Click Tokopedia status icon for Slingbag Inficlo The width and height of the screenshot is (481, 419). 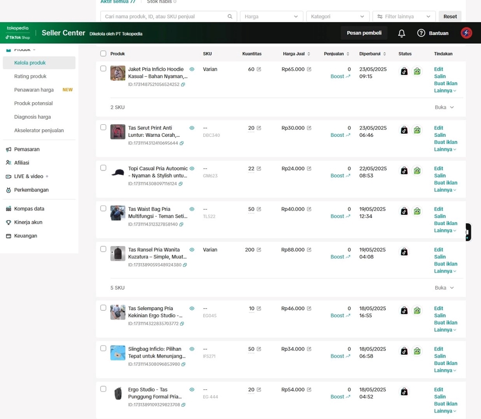417,351
